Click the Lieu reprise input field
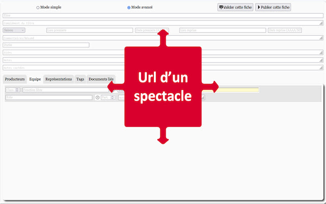Screen dimensions: 326x204 coord(223,30)
